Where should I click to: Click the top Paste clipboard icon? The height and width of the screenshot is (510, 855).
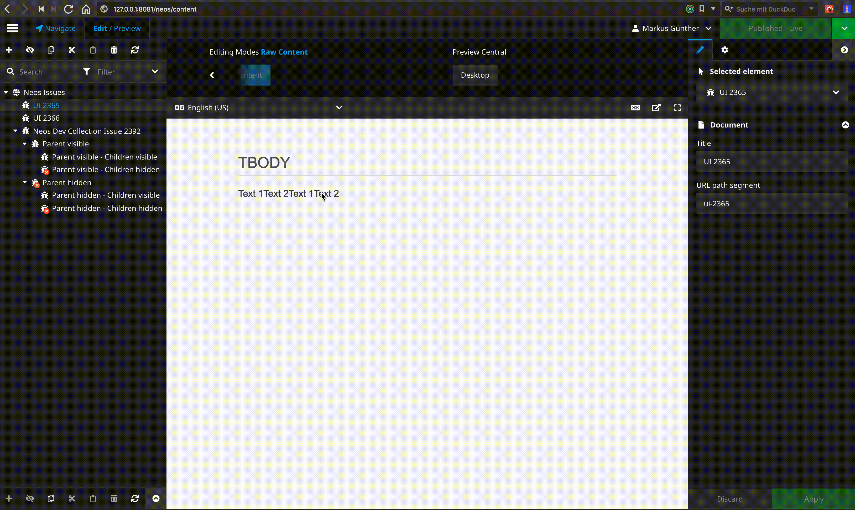point(93,50)
